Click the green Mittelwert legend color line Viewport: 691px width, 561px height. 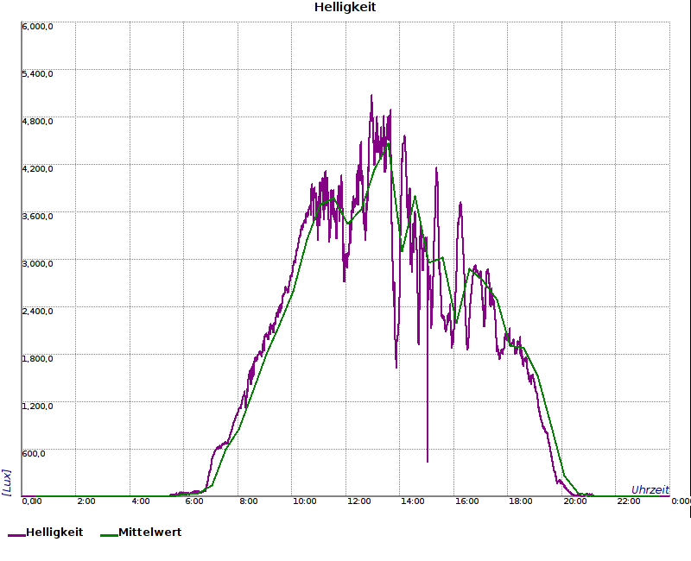click(110, 535)
